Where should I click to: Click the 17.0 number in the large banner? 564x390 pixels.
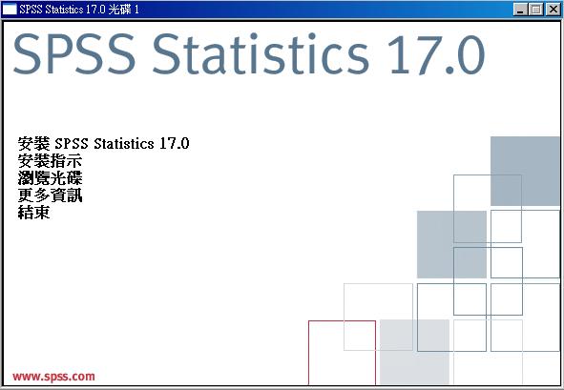(437, 54)
